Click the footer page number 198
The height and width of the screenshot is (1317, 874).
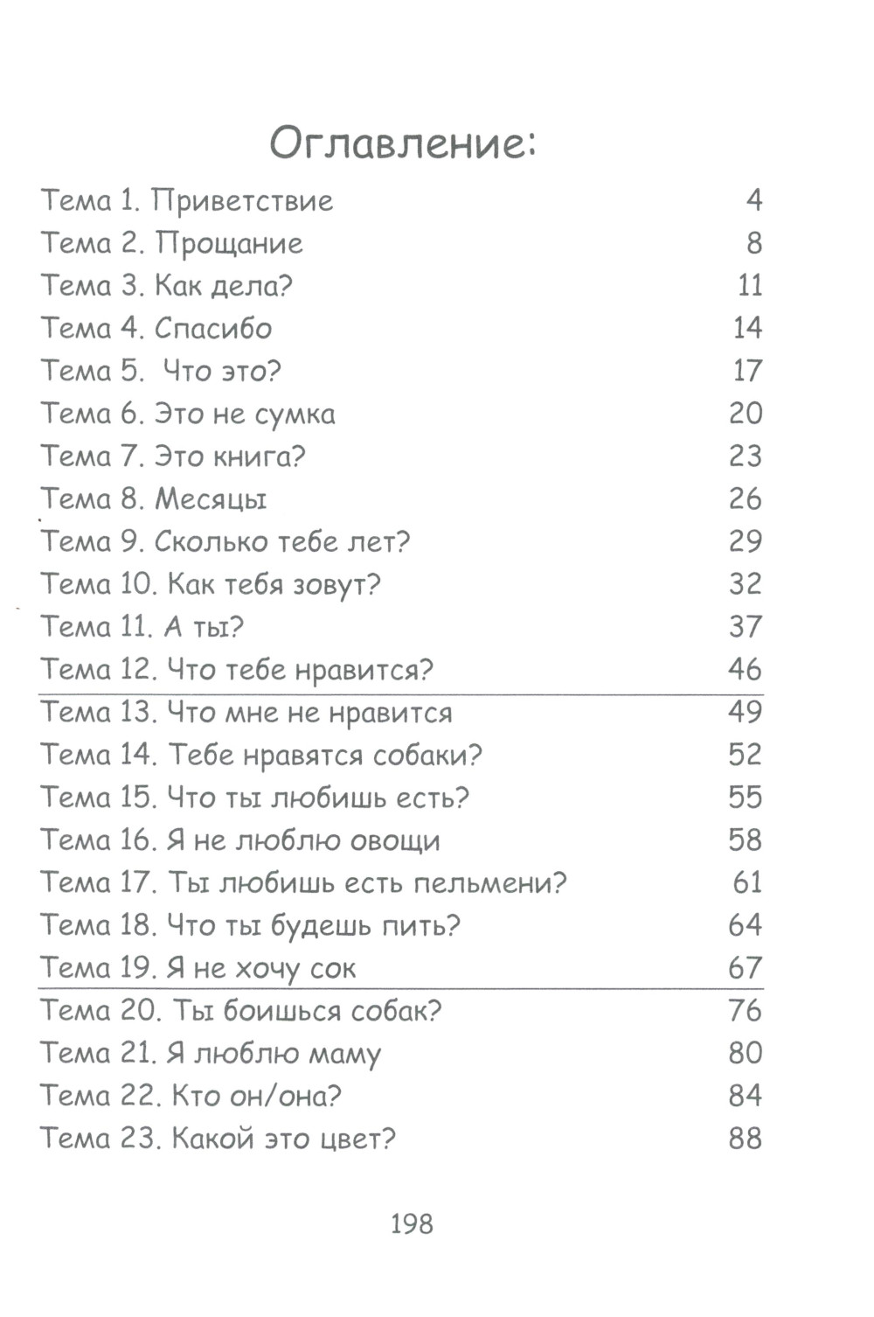pyautogui.click(x=412, y=1223)
